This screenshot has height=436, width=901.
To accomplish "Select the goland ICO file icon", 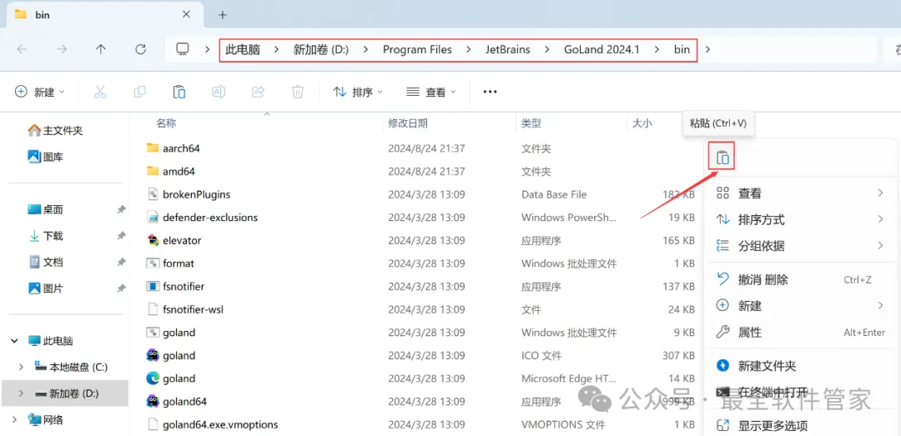I will (153, 356).
